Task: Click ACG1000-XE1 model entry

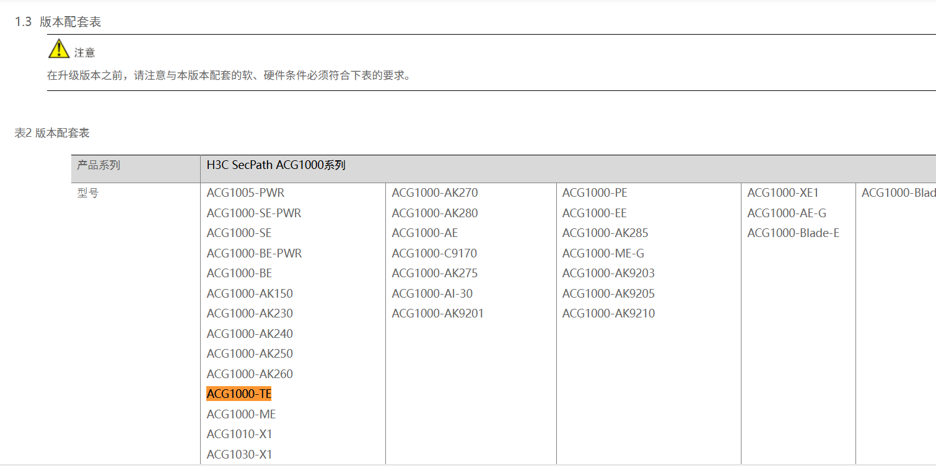Action: (783, 193)
